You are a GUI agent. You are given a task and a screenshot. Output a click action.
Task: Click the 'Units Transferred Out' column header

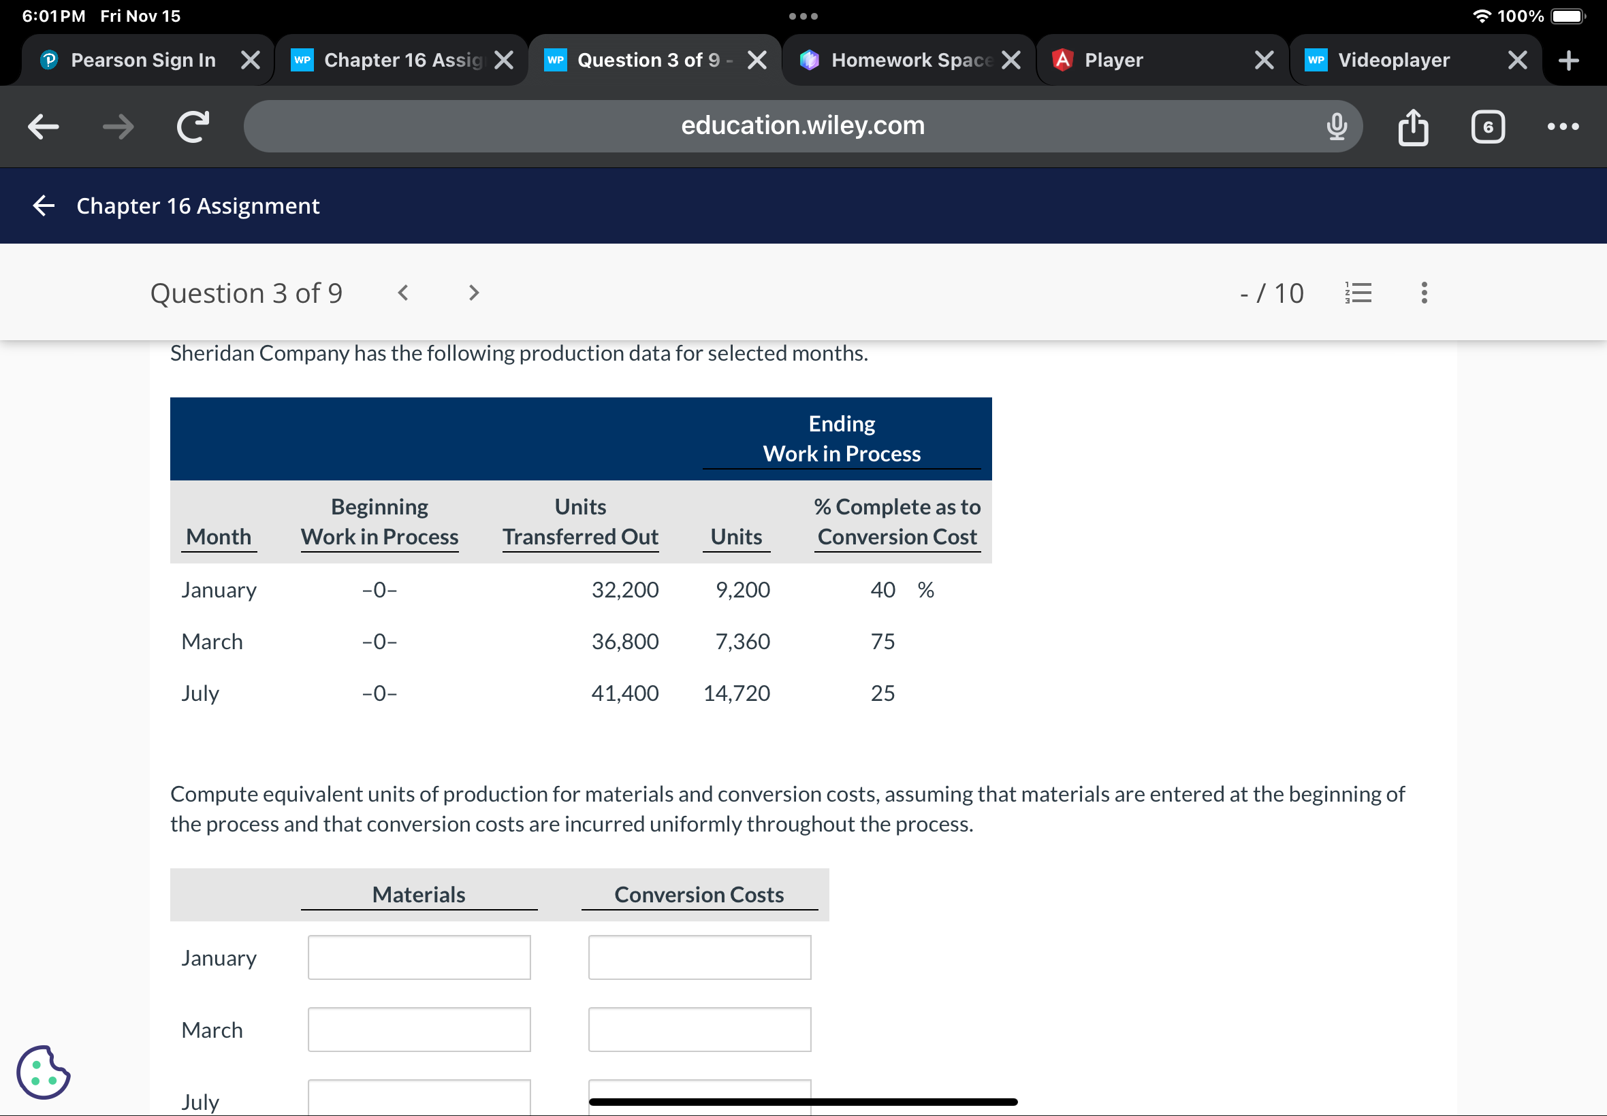tap(580, 522)
